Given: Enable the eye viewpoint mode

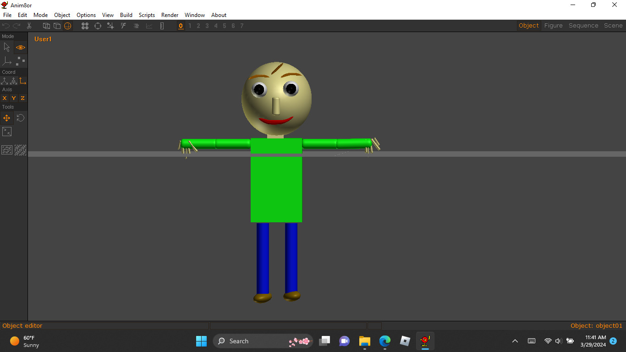Looking at the screenshot, I should (20, 47).
